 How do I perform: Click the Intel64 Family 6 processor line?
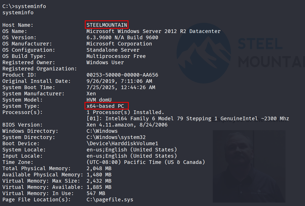click(x=188, y=119)
